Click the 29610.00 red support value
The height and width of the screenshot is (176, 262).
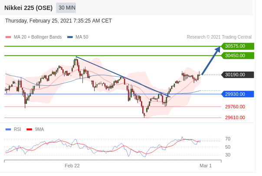(235, 117)
